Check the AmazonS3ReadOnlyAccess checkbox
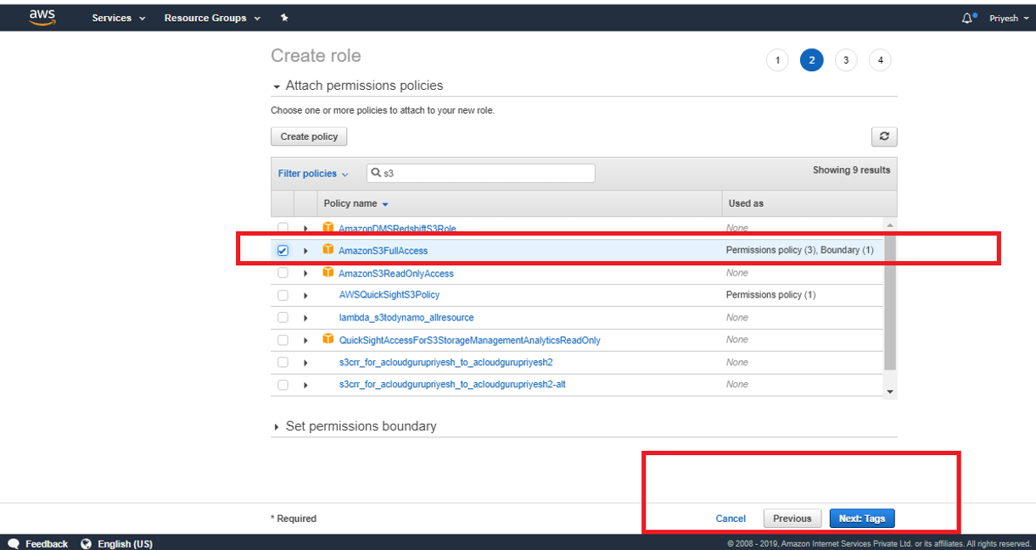This screenshot has width=1036, height=550. click(283, 273)
